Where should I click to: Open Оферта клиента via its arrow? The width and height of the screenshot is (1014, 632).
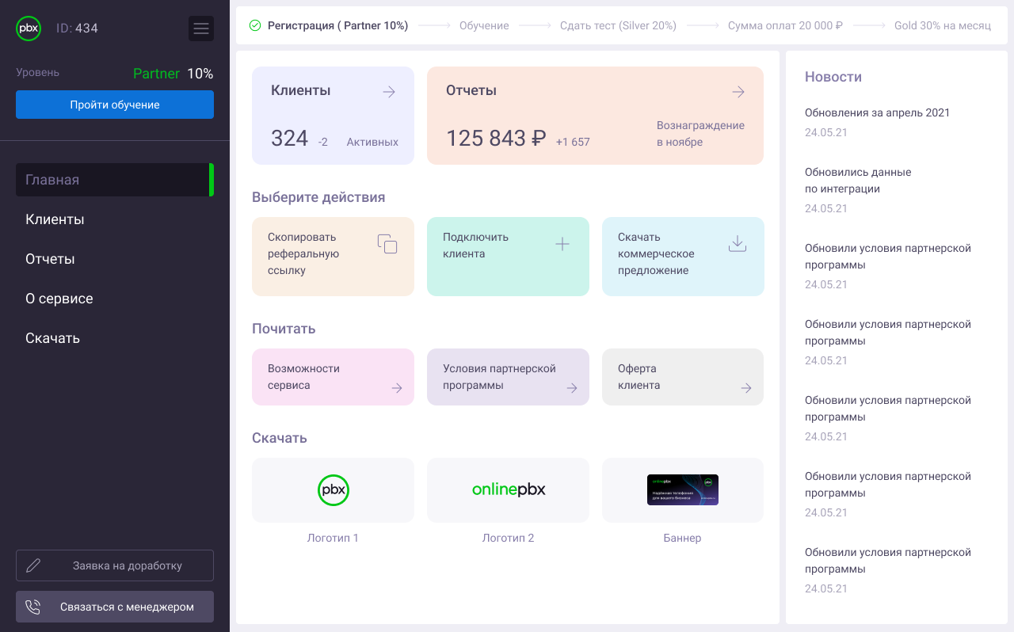click(746, 387)
